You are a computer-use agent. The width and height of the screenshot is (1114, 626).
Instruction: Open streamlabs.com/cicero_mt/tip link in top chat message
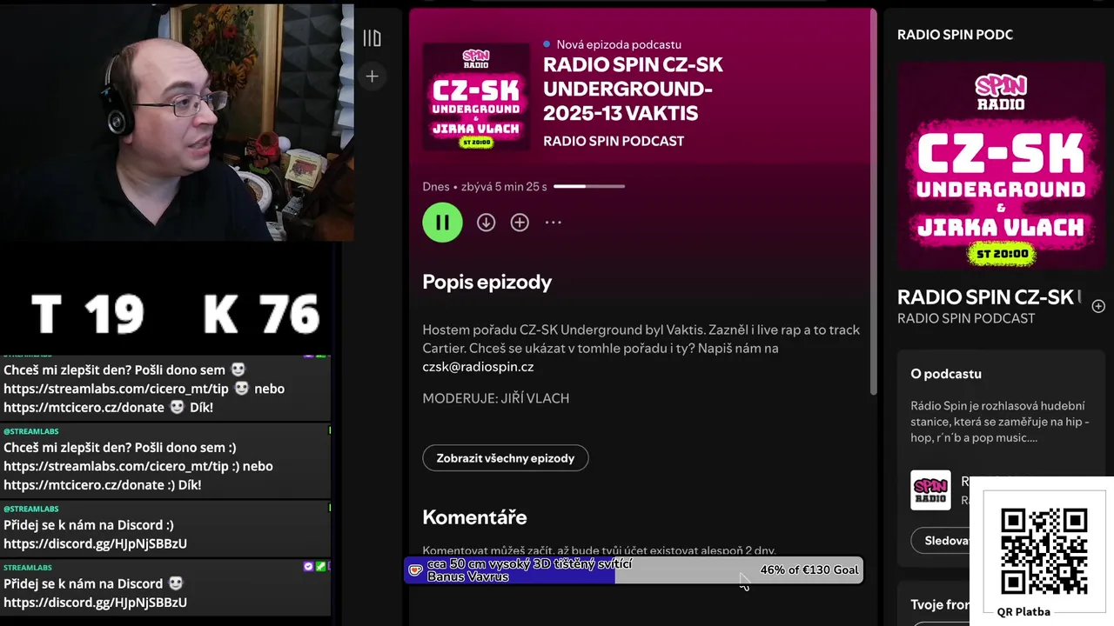point(116,389)
